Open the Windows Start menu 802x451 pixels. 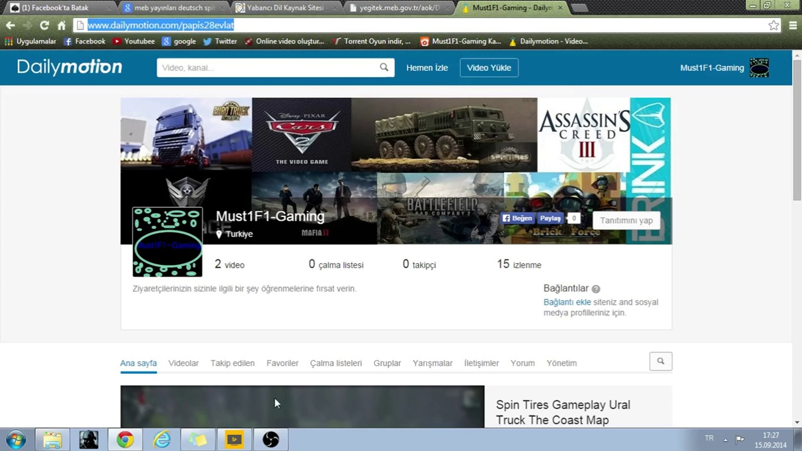pos(15,440)
